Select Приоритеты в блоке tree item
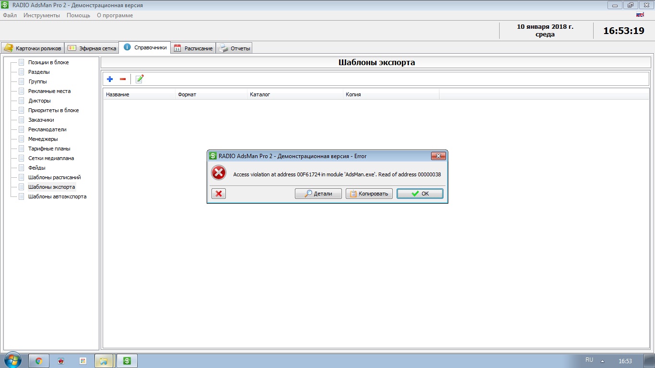This screenshot has height=368, width=655. click(x=53, y=110)
